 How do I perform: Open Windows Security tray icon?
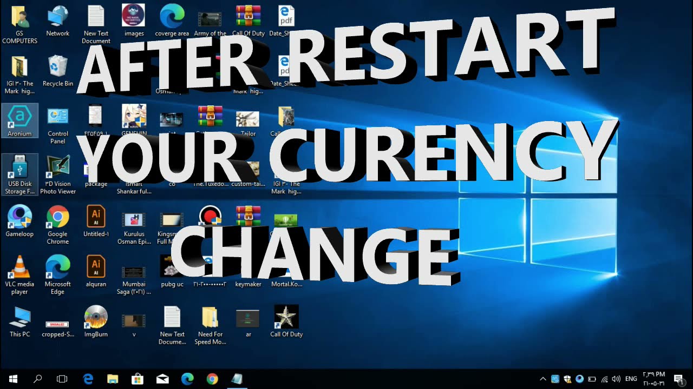tap(567, 379)
